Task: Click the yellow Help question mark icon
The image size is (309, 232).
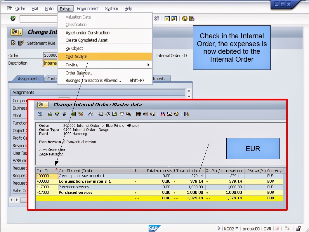Action: (x=185, y=18)
